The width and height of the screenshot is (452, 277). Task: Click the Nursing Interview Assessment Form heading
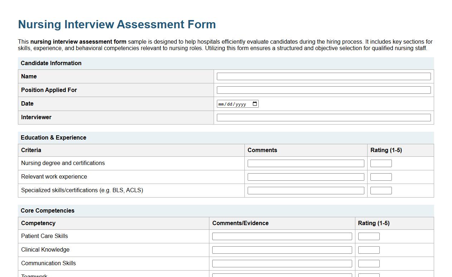click(117, 24)
